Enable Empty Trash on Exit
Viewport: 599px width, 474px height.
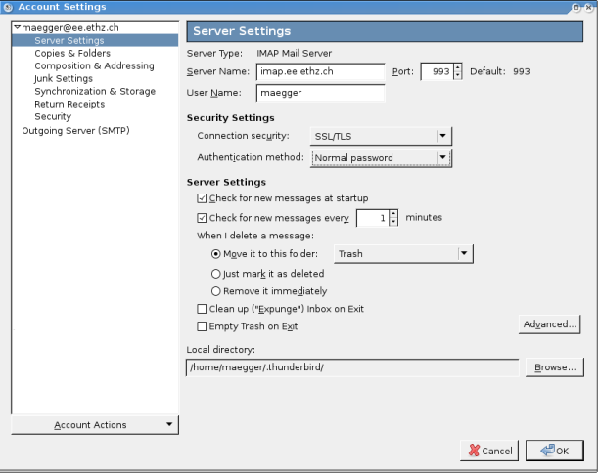202,326
